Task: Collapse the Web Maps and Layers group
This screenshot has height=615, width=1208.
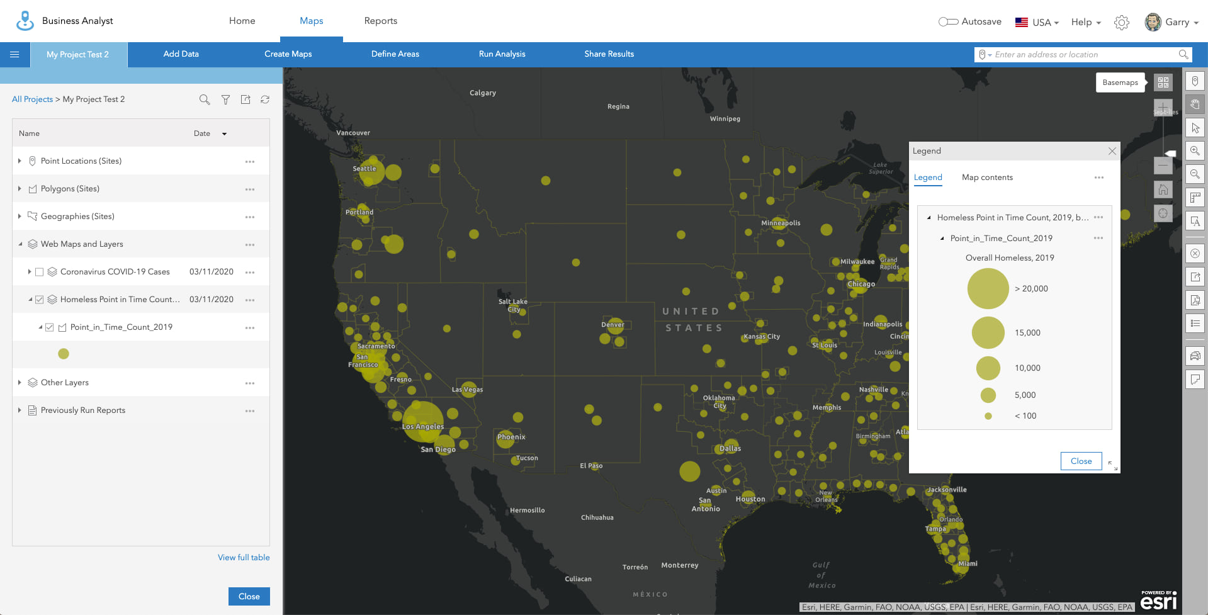Action: click(20, 244)
